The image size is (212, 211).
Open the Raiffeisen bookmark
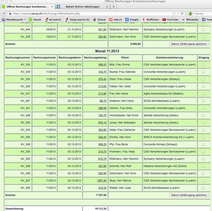pos(150,20)
